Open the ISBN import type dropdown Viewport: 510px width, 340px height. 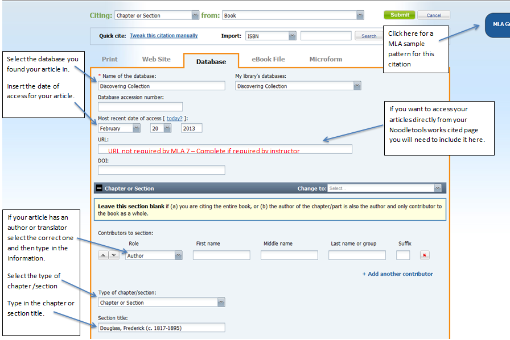point(291,35)
